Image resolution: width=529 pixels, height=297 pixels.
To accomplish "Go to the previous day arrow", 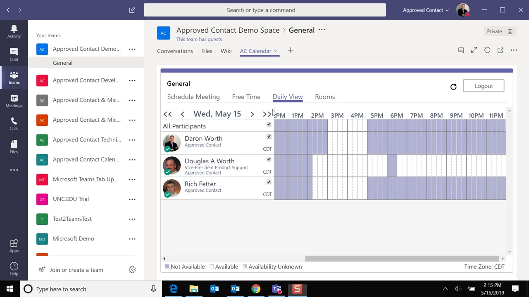I will point(182,114).
